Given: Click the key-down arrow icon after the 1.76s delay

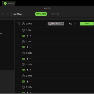Looking at the screenshot, I should pos(27,36).
